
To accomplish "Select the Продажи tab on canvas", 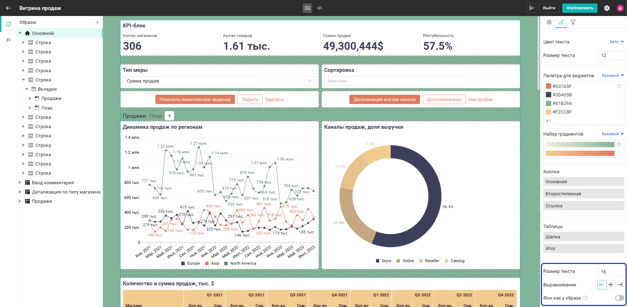I will (x=134, y=116).
